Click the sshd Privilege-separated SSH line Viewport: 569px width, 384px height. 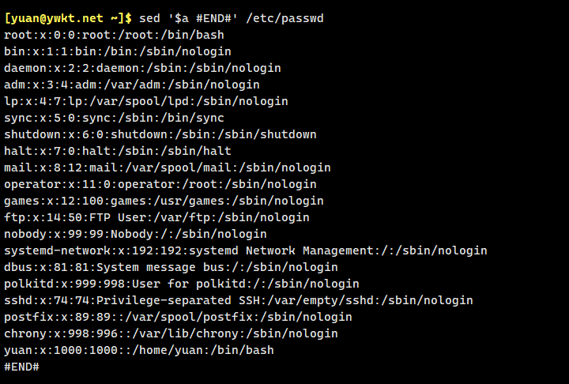[x=239, y=300]
